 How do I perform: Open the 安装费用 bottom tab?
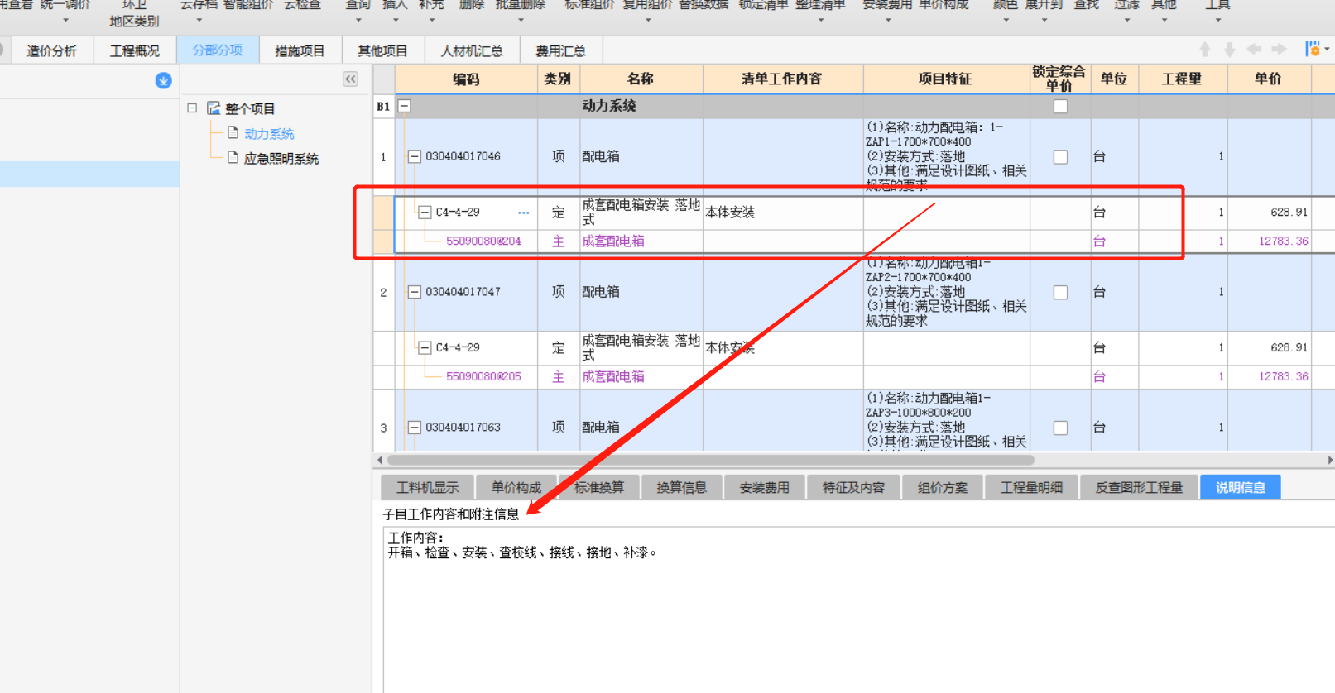[x=765, y=487]
